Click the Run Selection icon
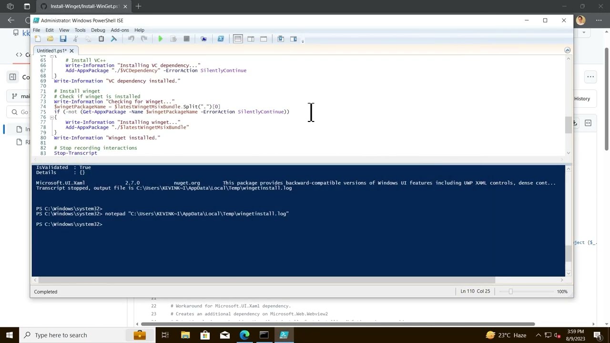The height and width of the screenshot is (343, 610). click(x=173, y=39)
